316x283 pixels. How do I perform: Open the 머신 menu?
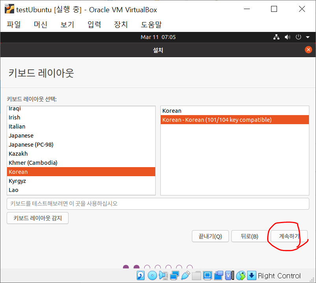click(41, 24)
